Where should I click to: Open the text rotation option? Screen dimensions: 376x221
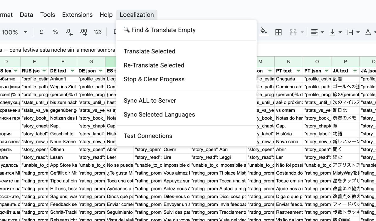(x=368, y=32)
